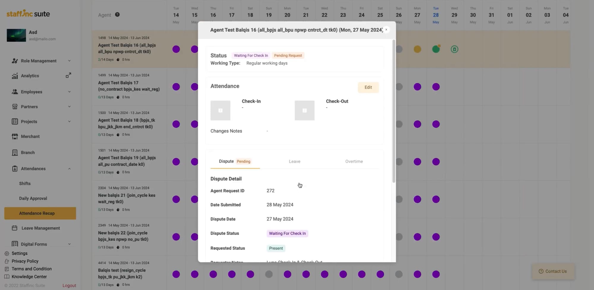Click the Merchant shop icon
Viewport: 594px width, 290px height.
coord(15,136)
